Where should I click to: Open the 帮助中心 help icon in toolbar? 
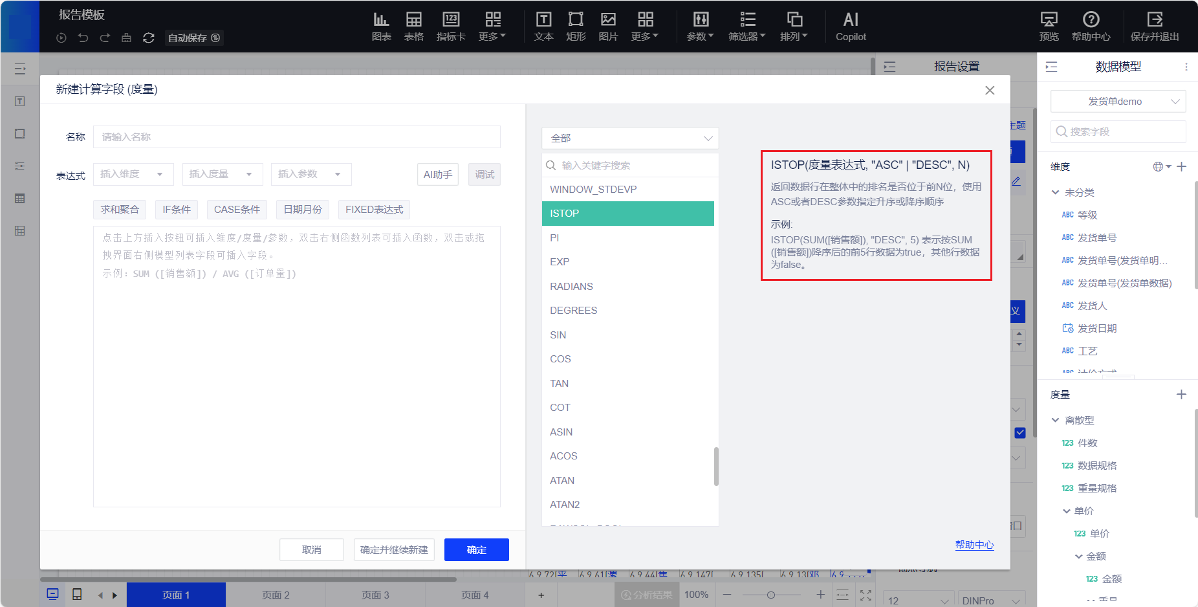point(1091,26)
